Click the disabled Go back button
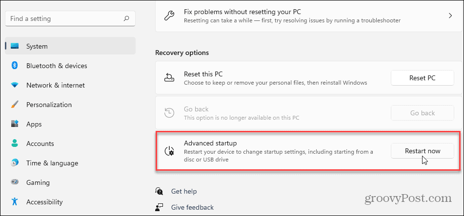Screen dimensions: 464x216 tap(422, 113)
